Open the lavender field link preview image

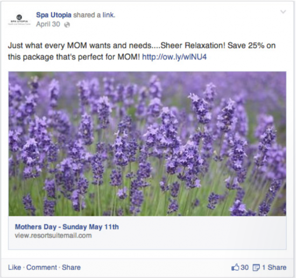point(147,144)
